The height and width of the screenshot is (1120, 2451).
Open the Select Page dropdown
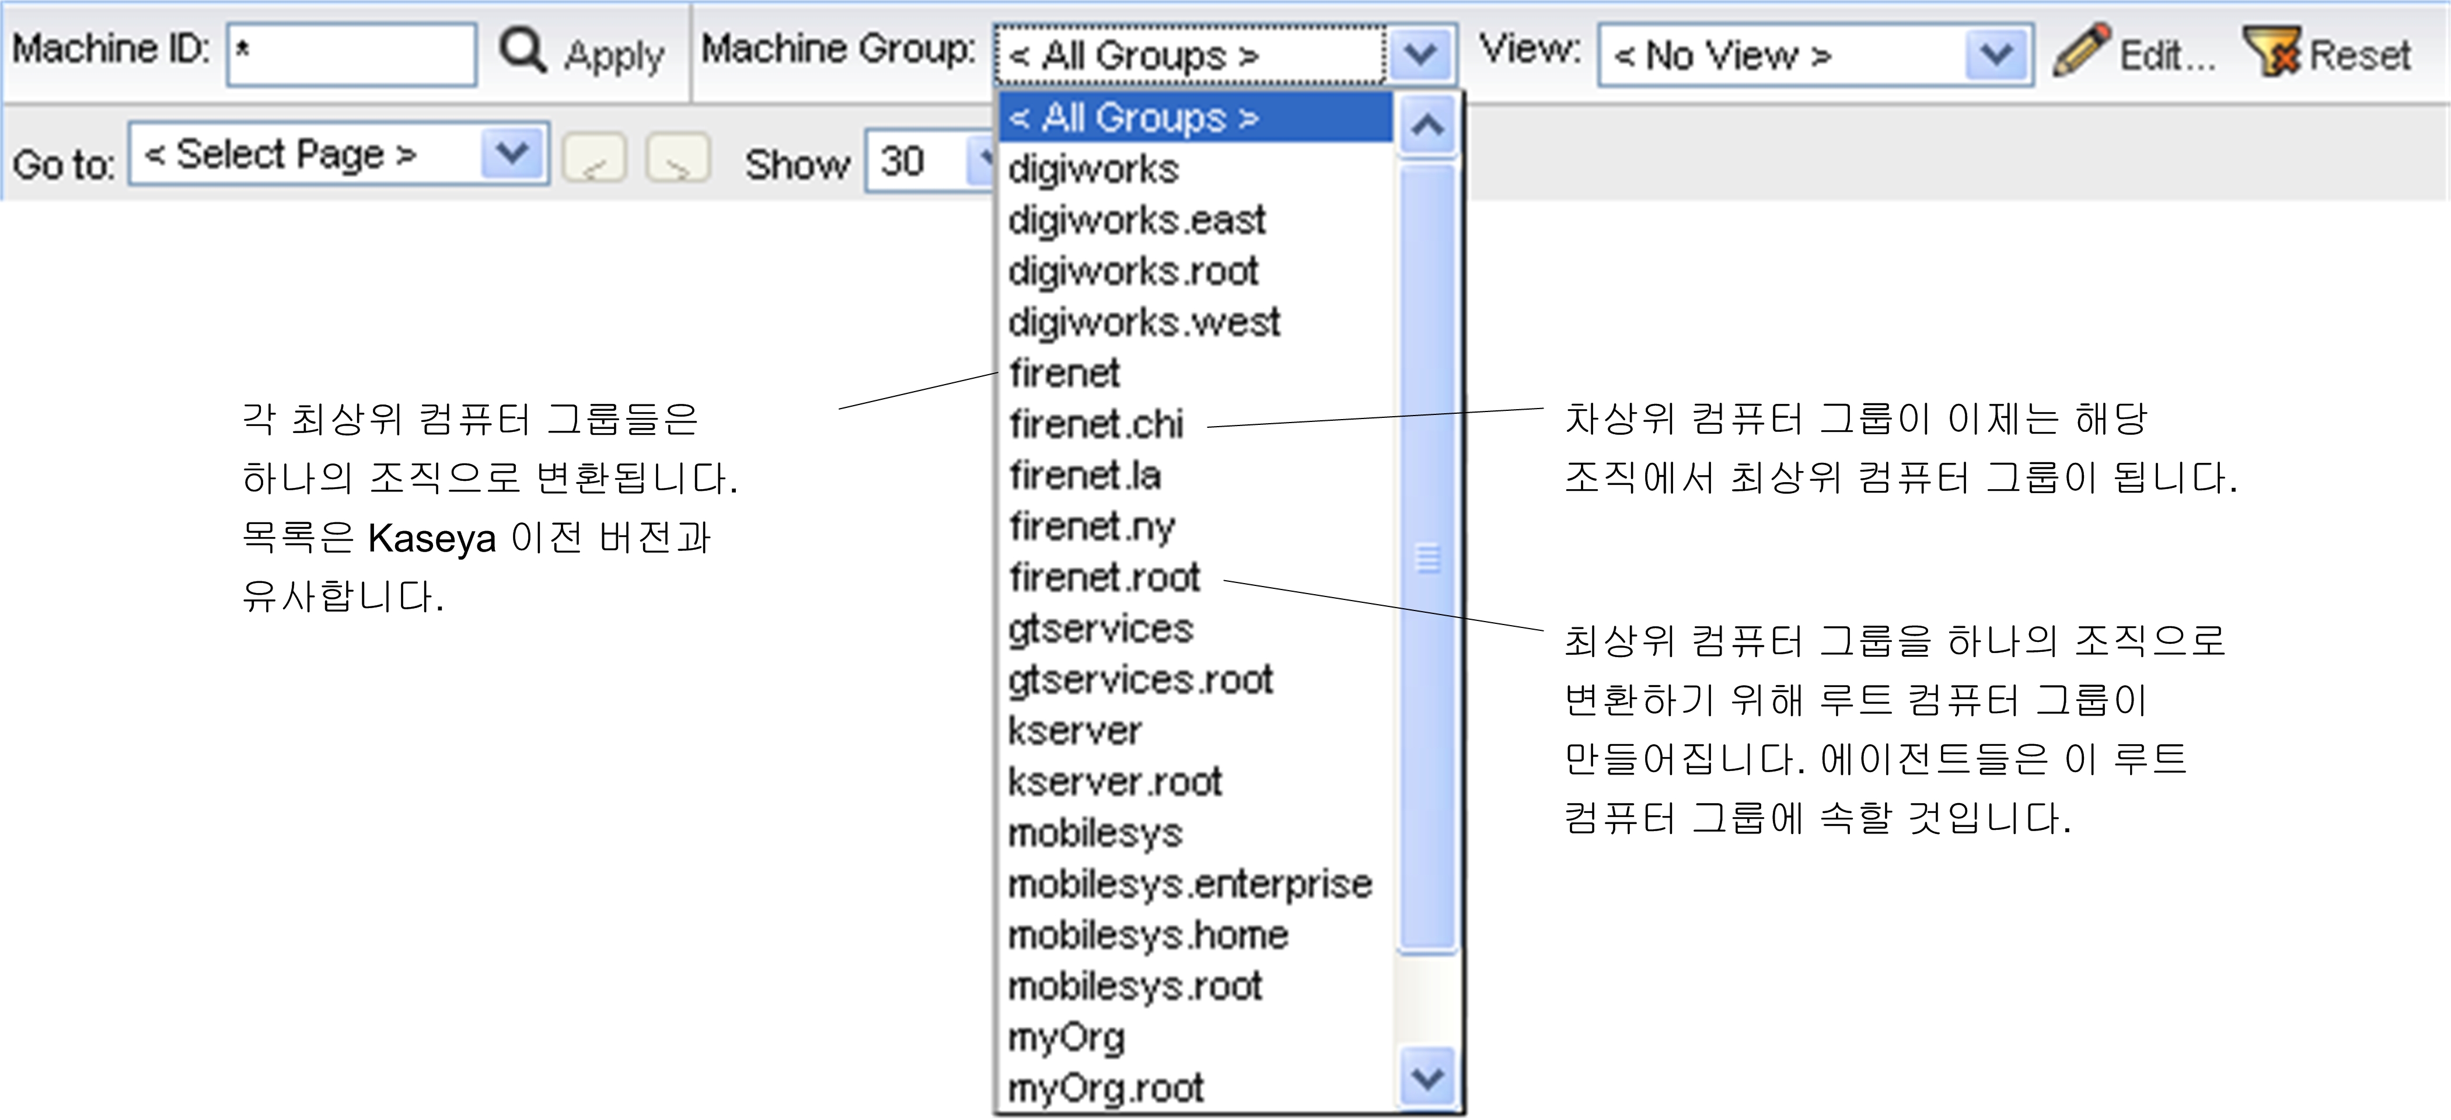click(x=338, y=154)
